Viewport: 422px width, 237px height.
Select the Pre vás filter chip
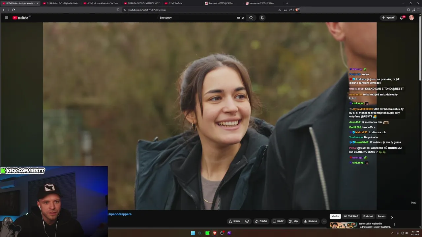381,216
